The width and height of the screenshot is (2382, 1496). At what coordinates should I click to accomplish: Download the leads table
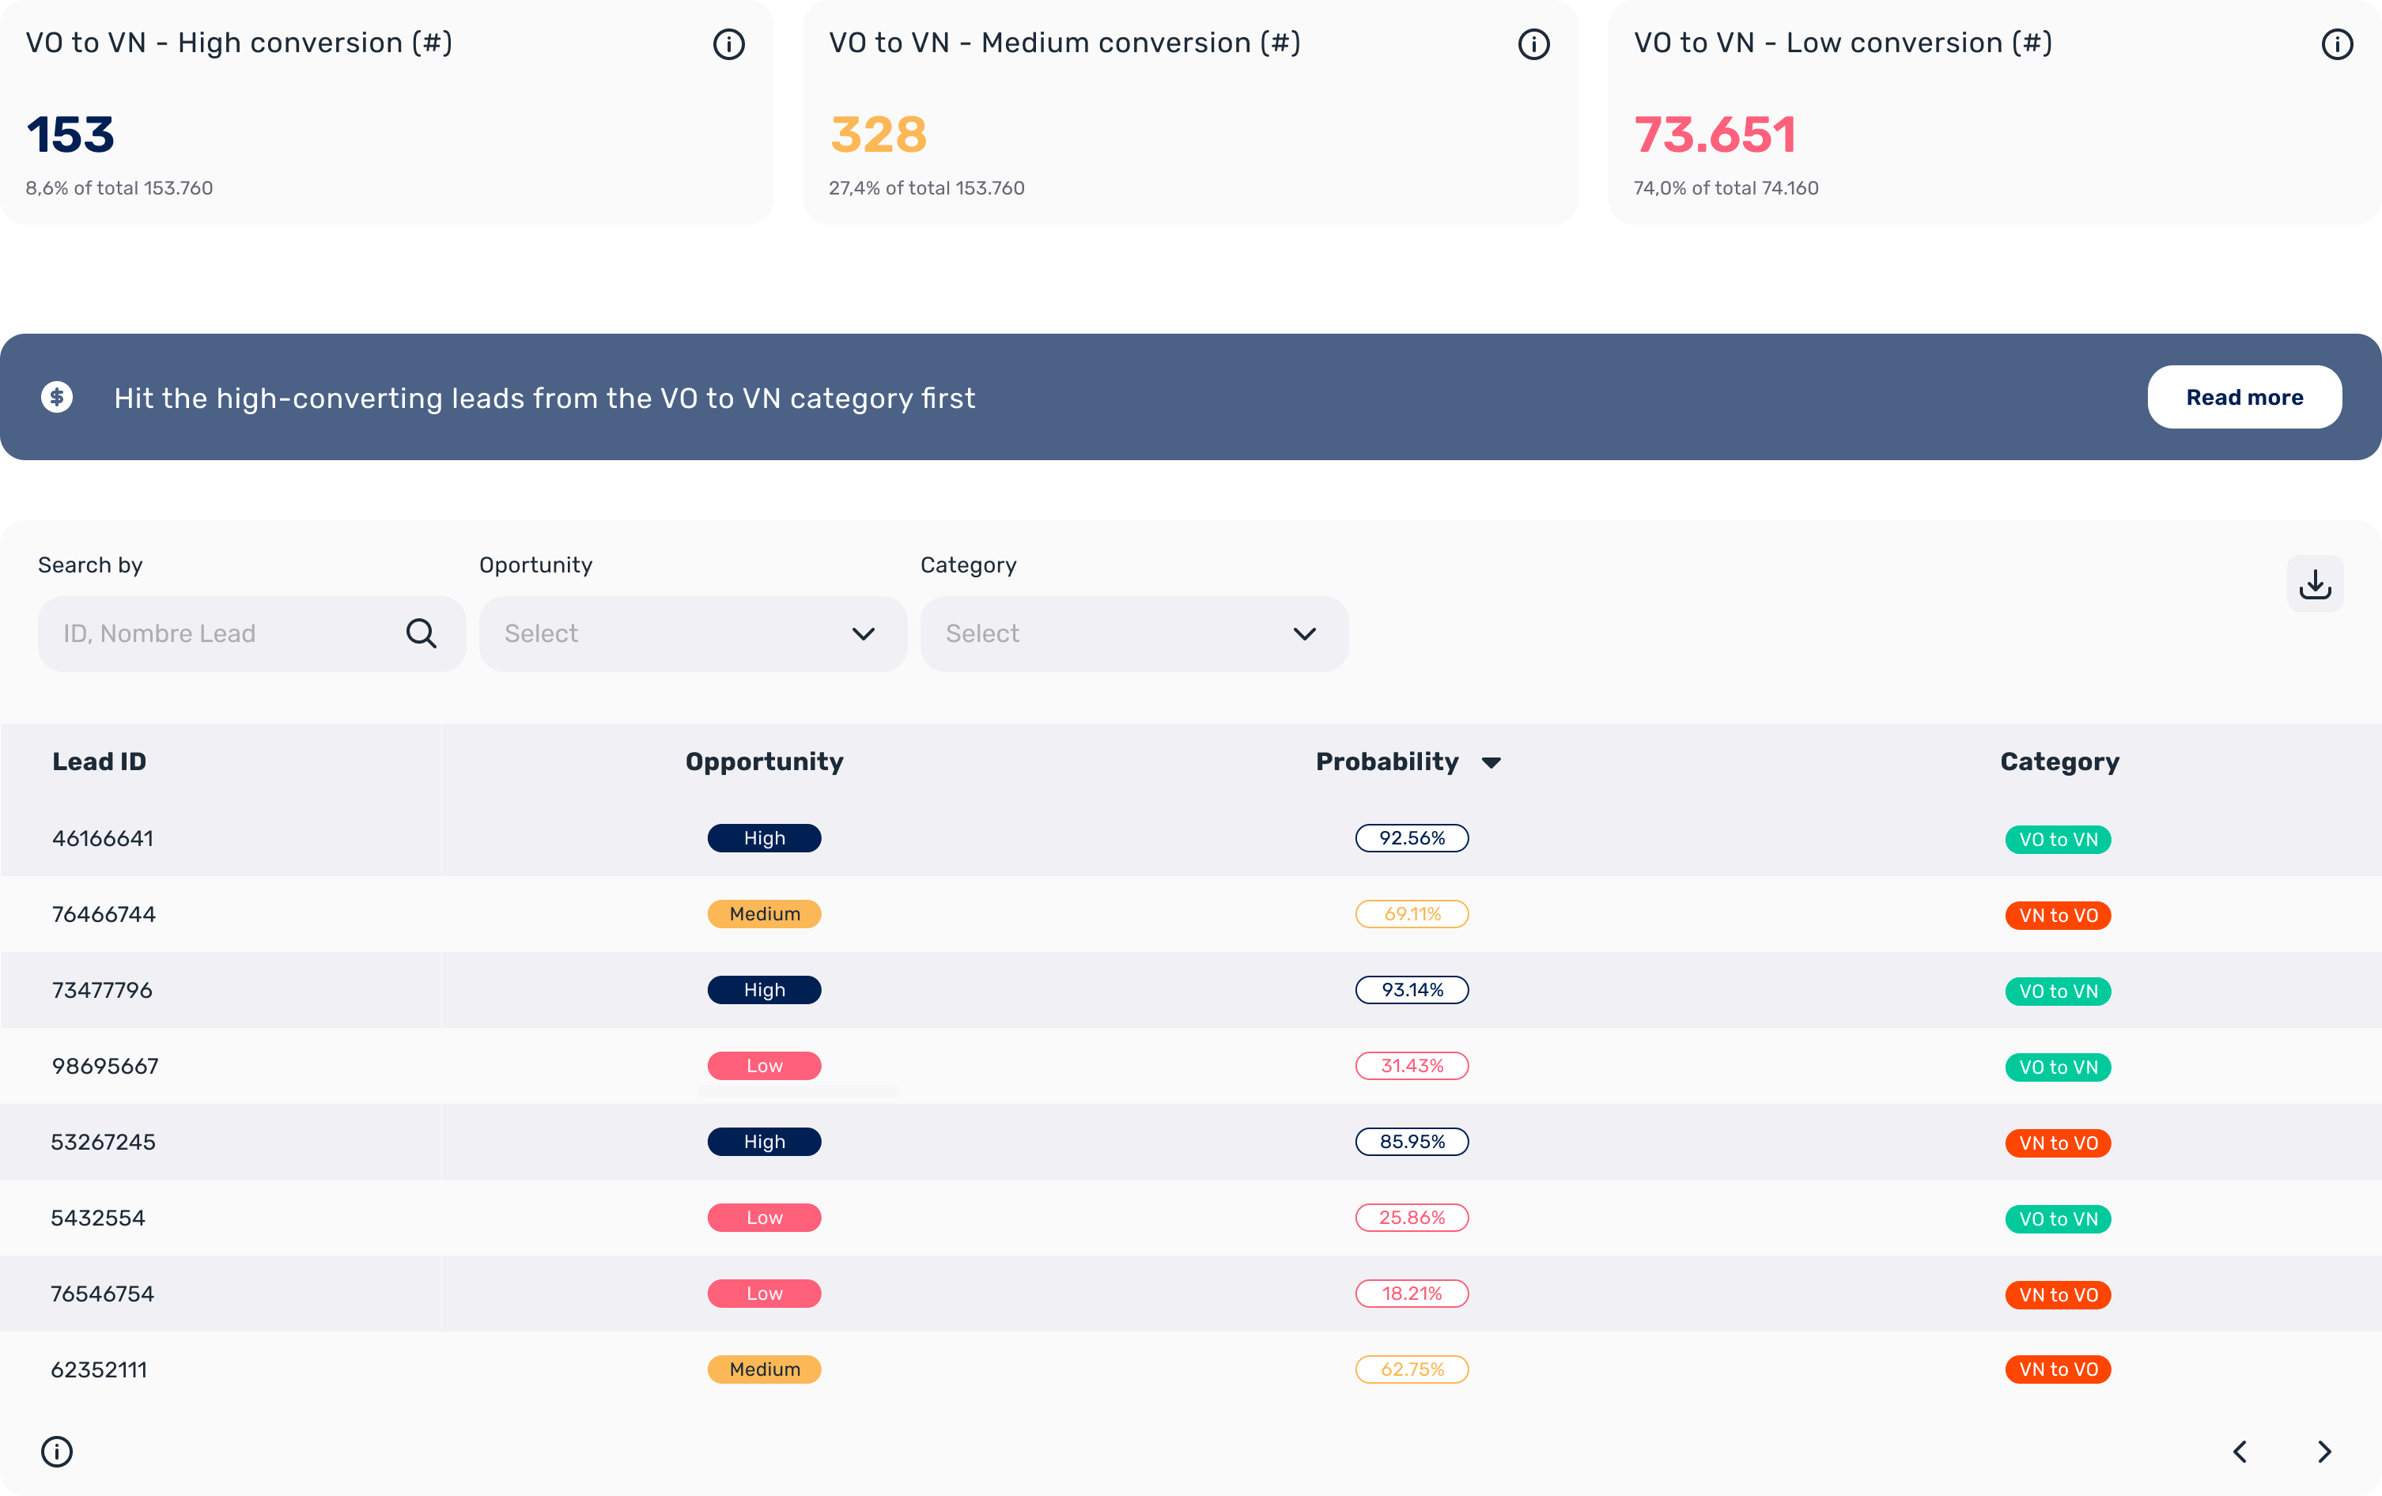[2315, 584]
